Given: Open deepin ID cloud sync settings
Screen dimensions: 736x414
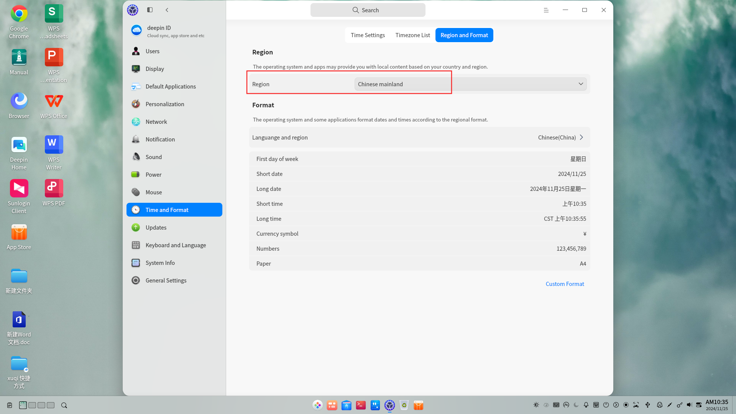Looking at the screenshot, I should (x=174, y=31).
